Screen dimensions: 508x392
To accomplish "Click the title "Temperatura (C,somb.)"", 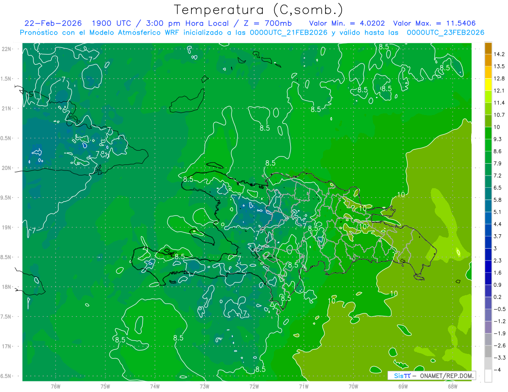I will tap(259, 9).
